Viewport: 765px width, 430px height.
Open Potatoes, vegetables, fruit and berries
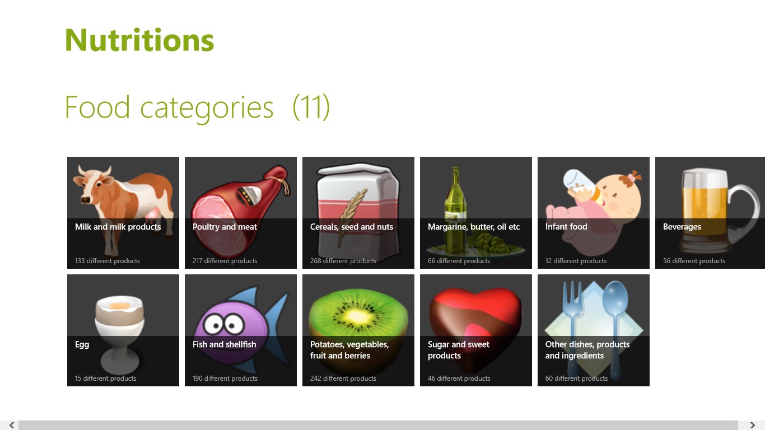point(358,330)
